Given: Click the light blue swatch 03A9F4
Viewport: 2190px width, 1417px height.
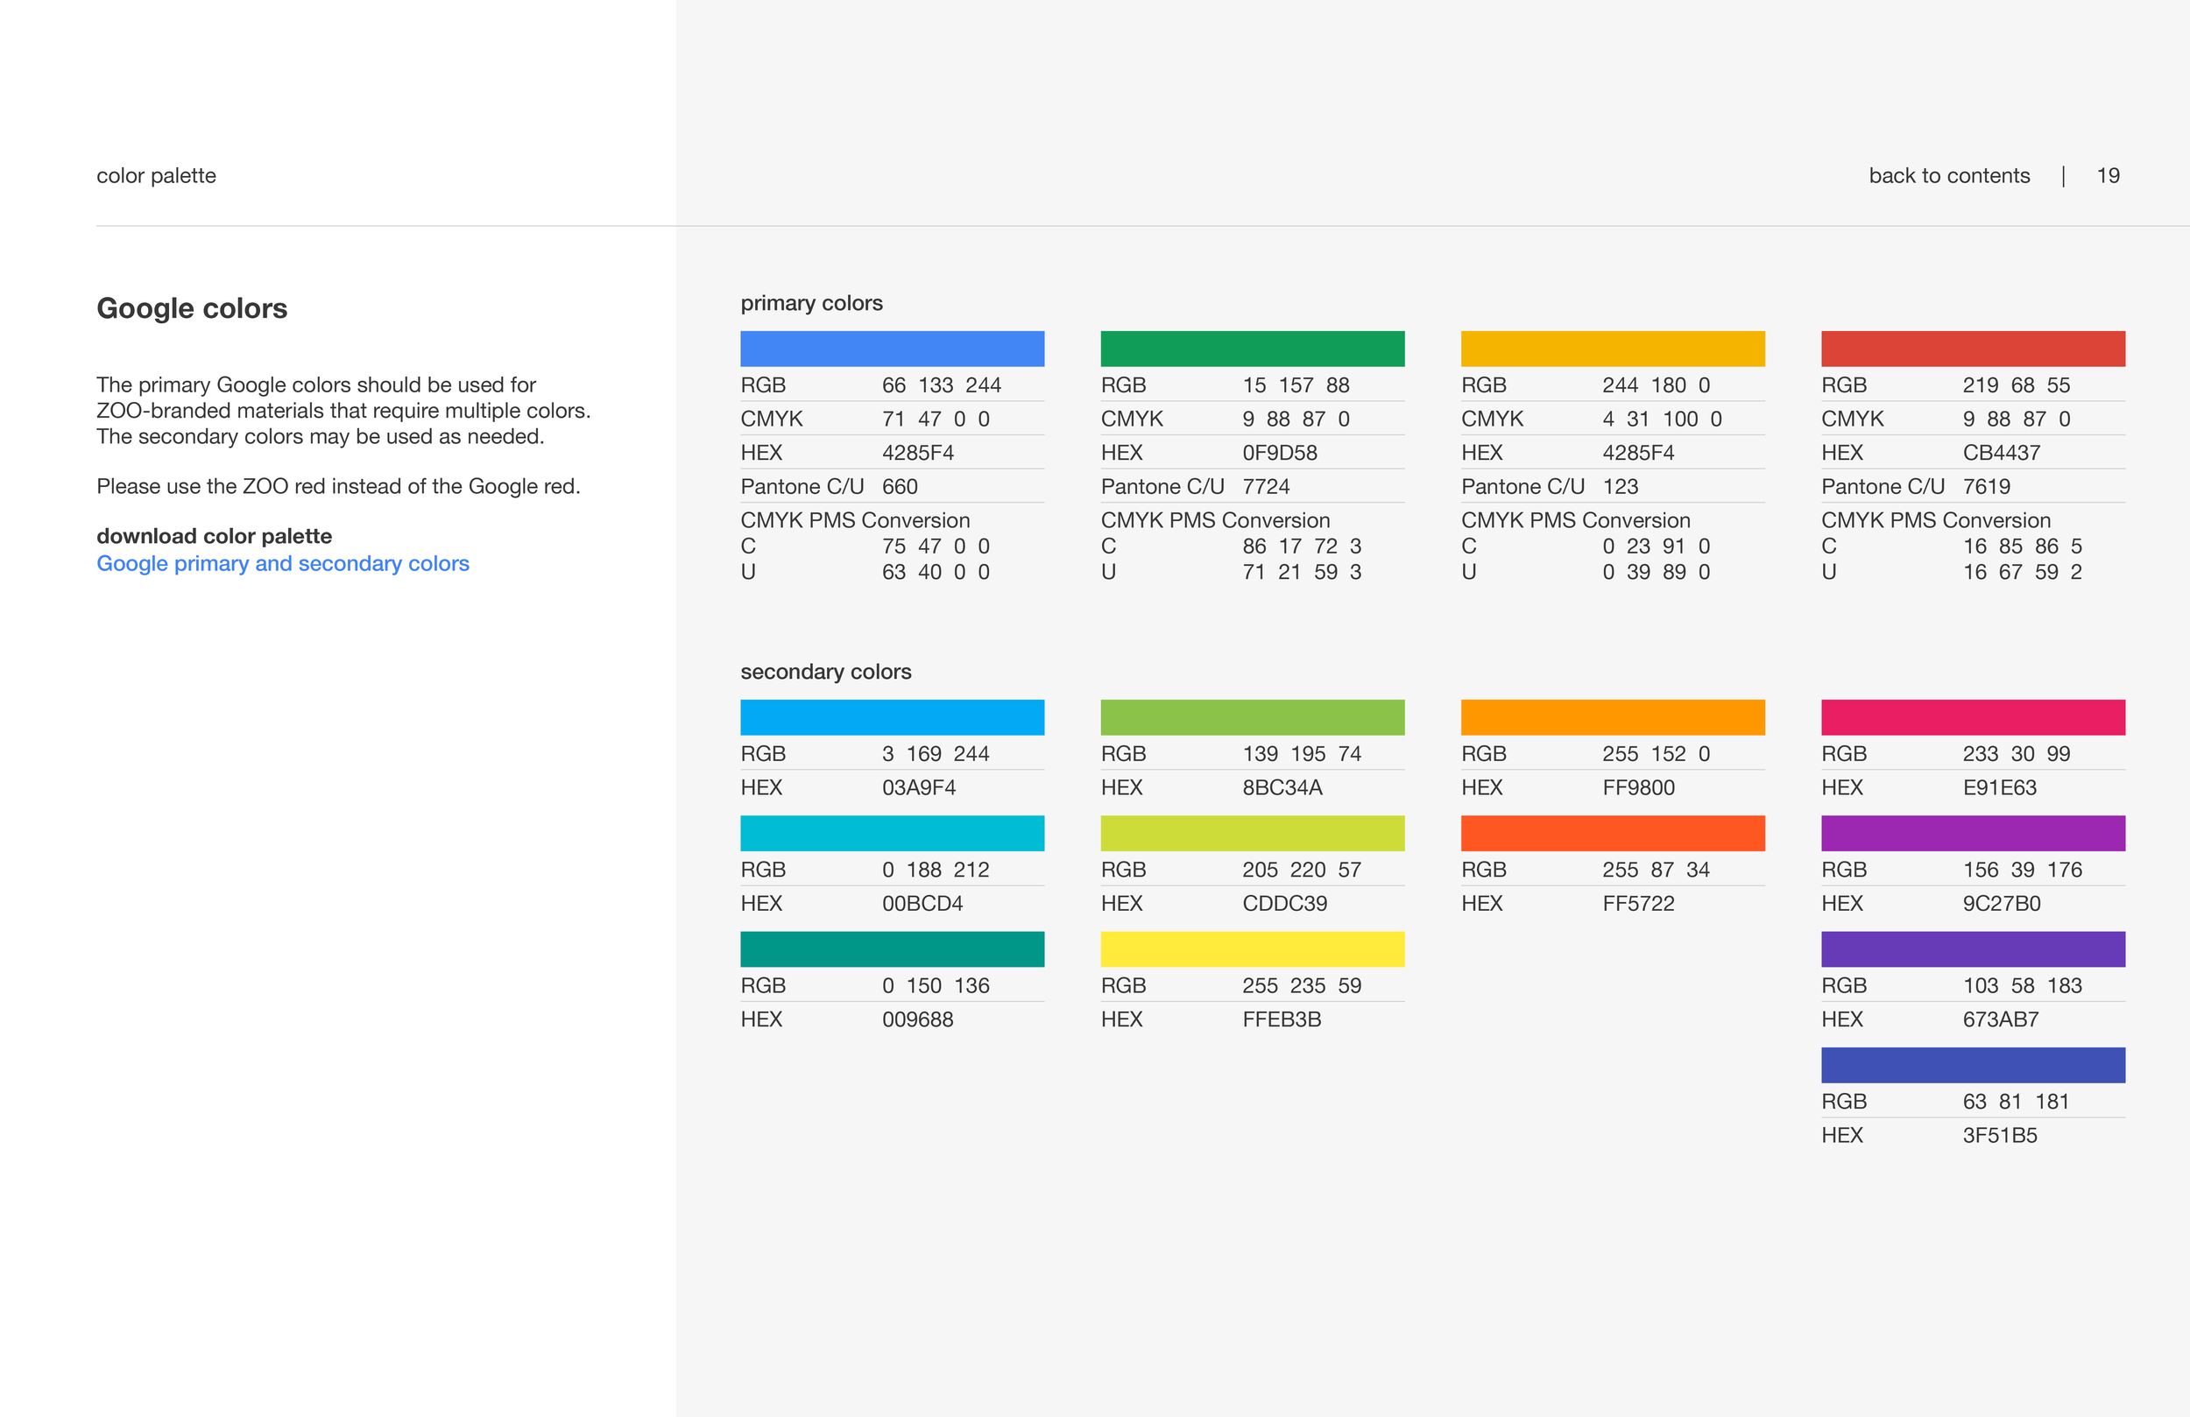Looking at the screenshot, I should pos(892,716).
